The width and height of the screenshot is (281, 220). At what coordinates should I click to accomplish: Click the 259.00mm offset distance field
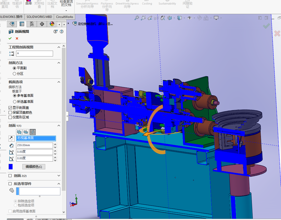pyautogui.click(x=34, y=145)
